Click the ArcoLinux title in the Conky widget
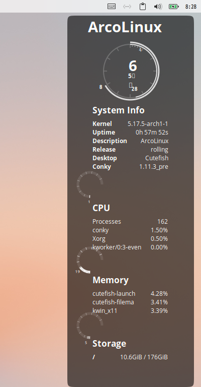Screen dimensions: 201x387 pos(125,27)
